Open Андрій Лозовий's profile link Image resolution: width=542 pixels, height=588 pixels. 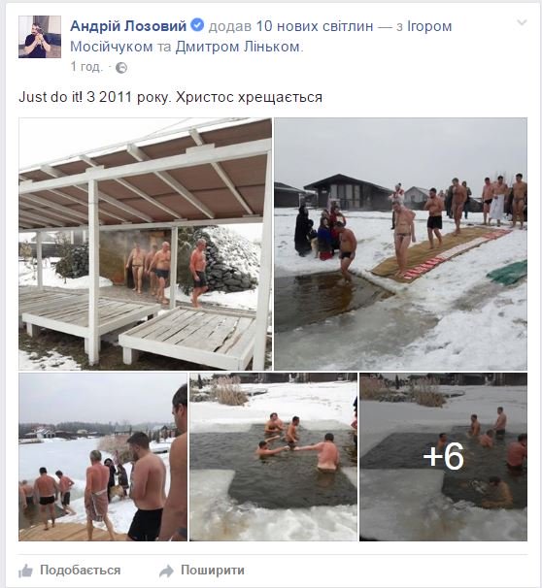[x=128, y=26]
